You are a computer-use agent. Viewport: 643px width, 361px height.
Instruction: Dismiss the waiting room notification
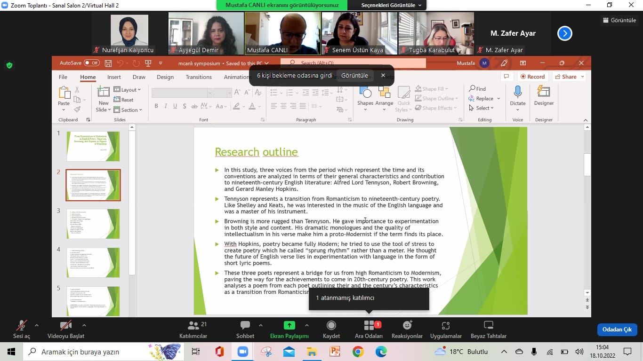(x=383, y=75)
